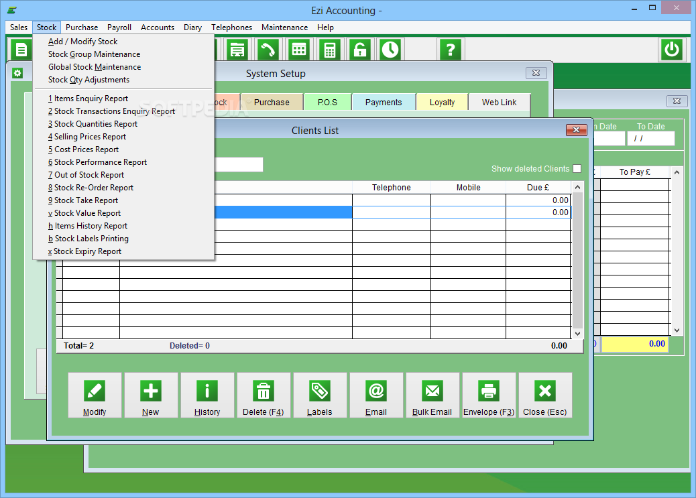Open Items Enquiry Report
The height and width of the screenshot is (498, 696).
(124, 99)
